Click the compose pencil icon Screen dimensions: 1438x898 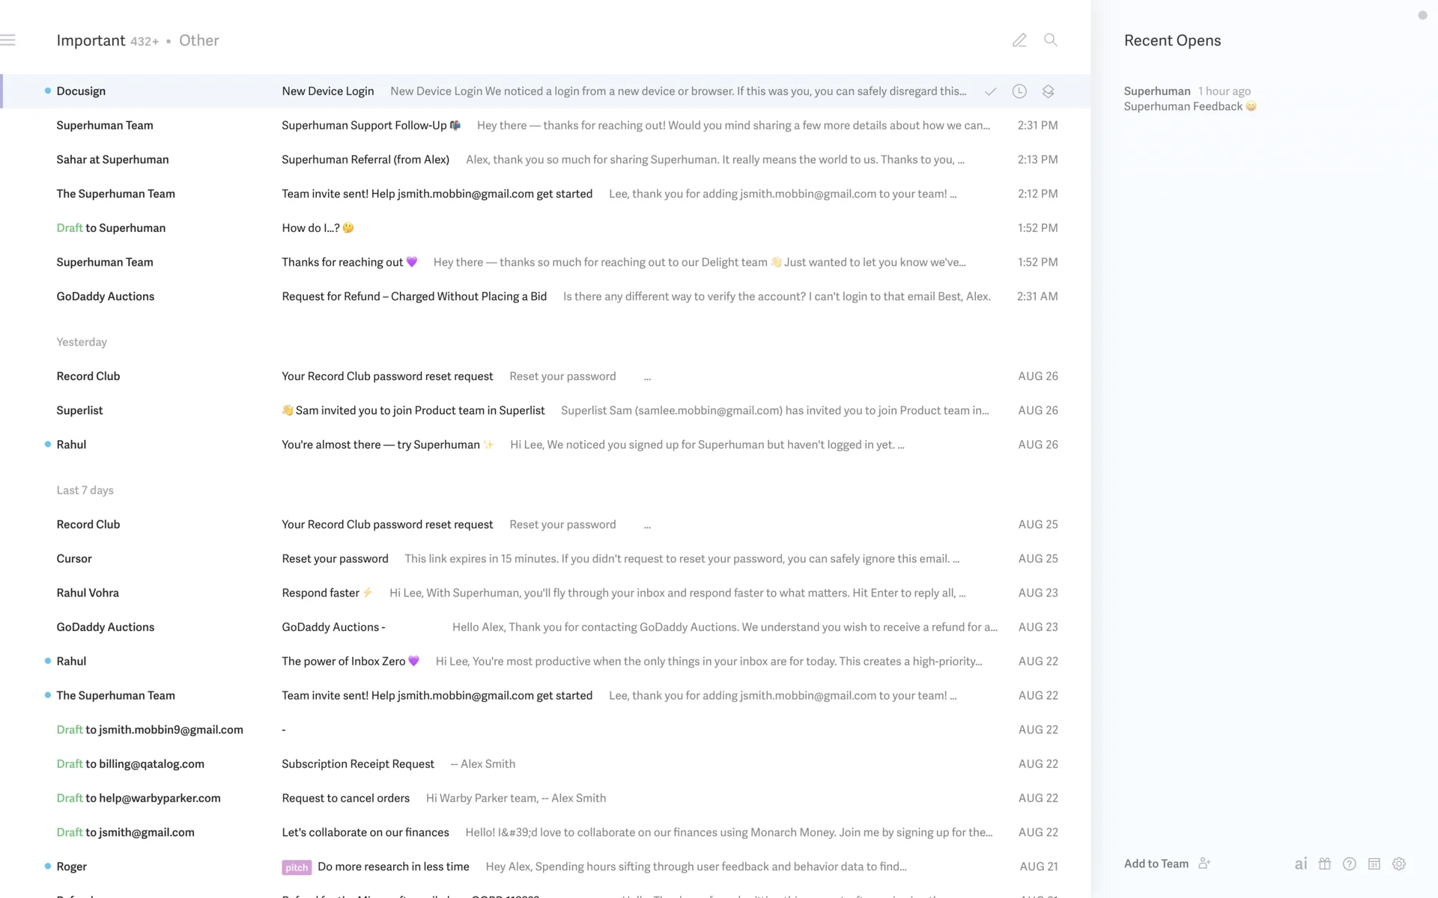pos(1019,40)
